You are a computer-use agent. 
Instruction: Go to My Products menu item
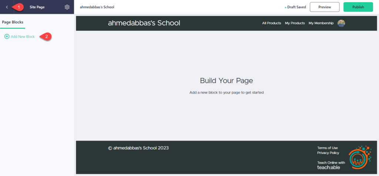pyautogui.click(x=295, y=23)
